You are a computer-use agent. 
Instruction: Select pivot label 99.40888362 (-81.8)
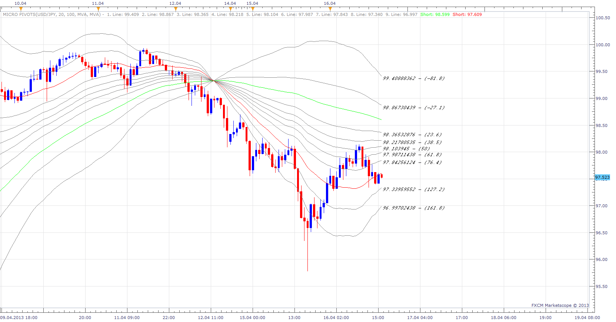pyautogui.click(x=414, y=78)
